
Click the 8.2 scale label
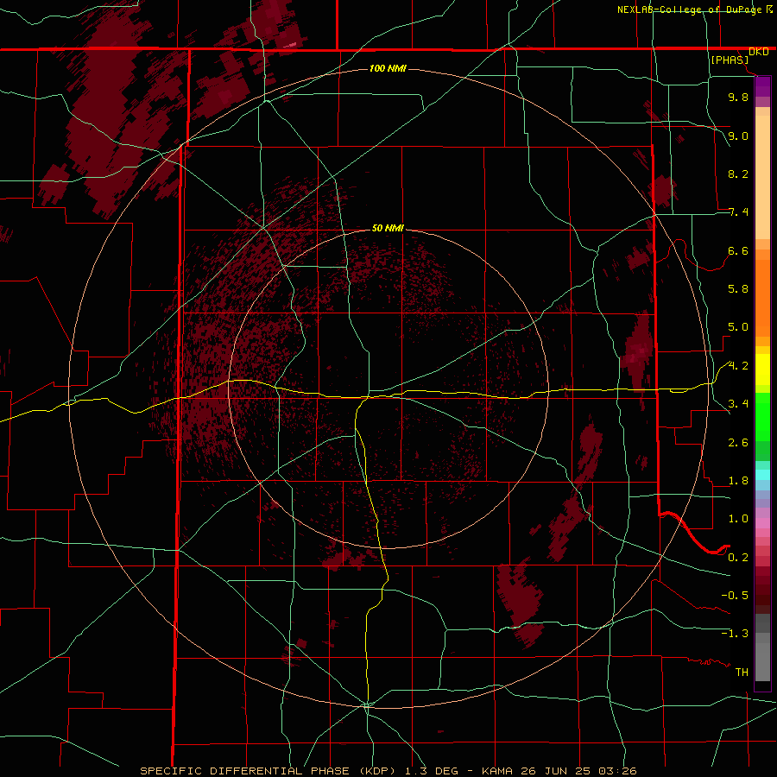pos(738,174)
